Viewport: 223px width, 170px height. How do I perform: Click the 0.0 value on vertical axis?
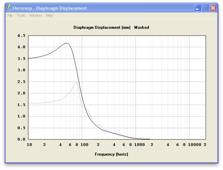pos(21,139)
